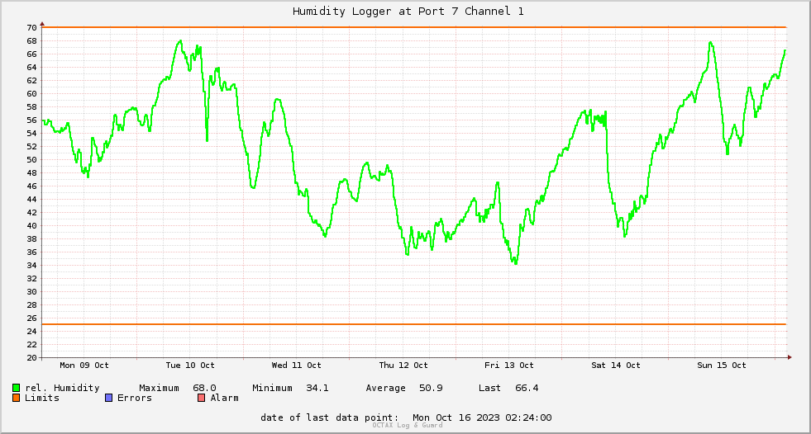The width and height of the screenshot is (811, 434).
Task: Click the 'Minimum' statistic label
Action: pyautogui.click(x=272, y=388)
